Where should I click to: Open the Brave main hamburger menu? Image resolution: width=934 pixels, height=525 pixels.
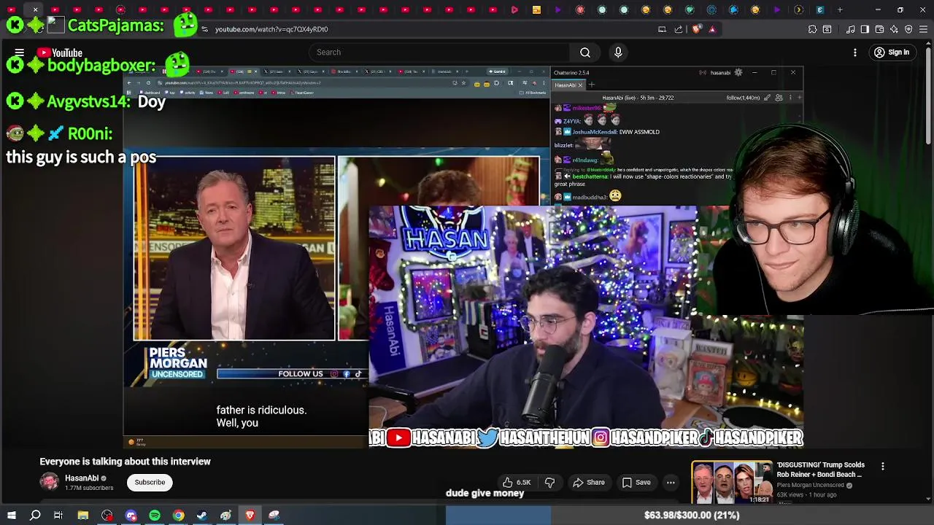[x=924, y=29]
